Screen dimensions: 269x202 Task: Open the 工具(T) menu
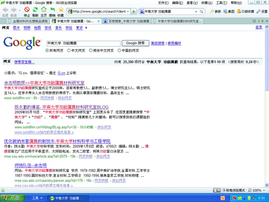coord(221,3)
